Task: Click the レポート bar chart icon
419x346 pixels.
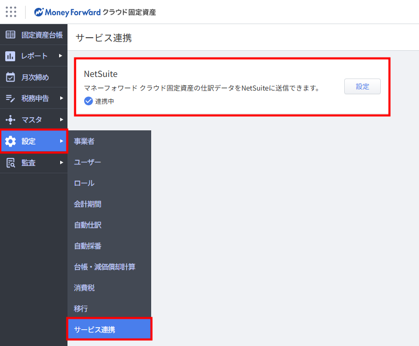Action: [x=10, y=56]
